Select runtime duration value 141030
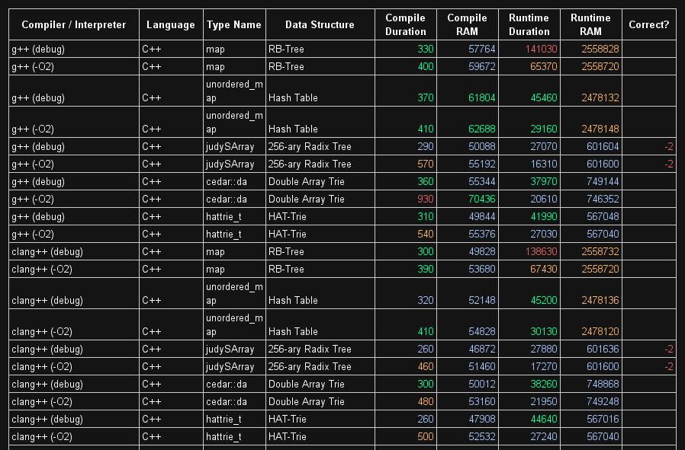Image resolution: width=685 pixels, height=450 pixels. [542, 49]
